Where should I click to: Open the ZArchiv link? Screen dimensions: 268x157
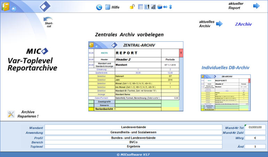243,24
